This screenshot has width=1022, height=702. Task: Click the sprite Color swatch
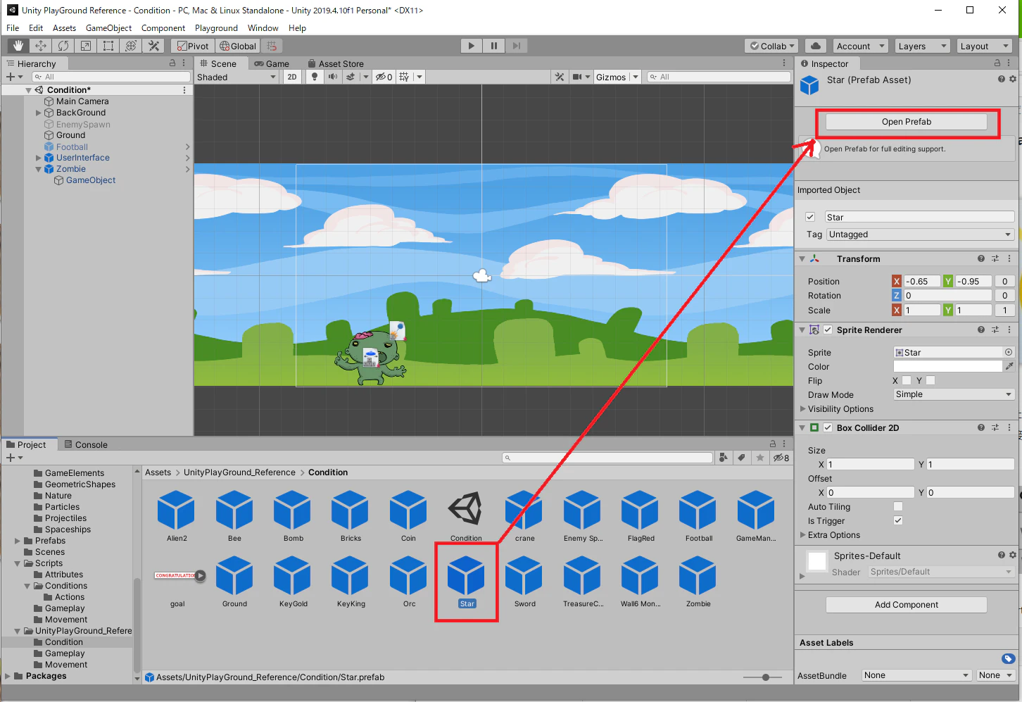tap(947, 366)
